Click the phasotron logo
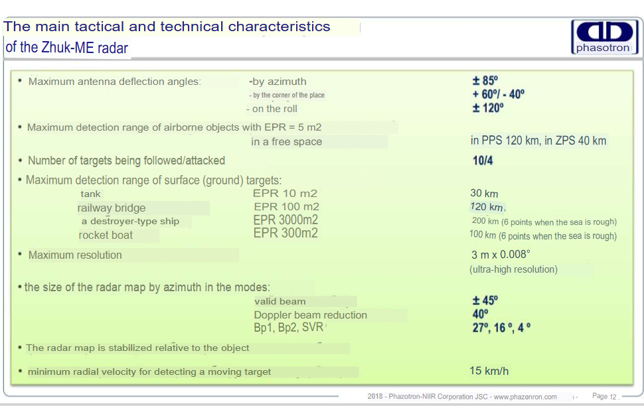 [x=605, y=37]
